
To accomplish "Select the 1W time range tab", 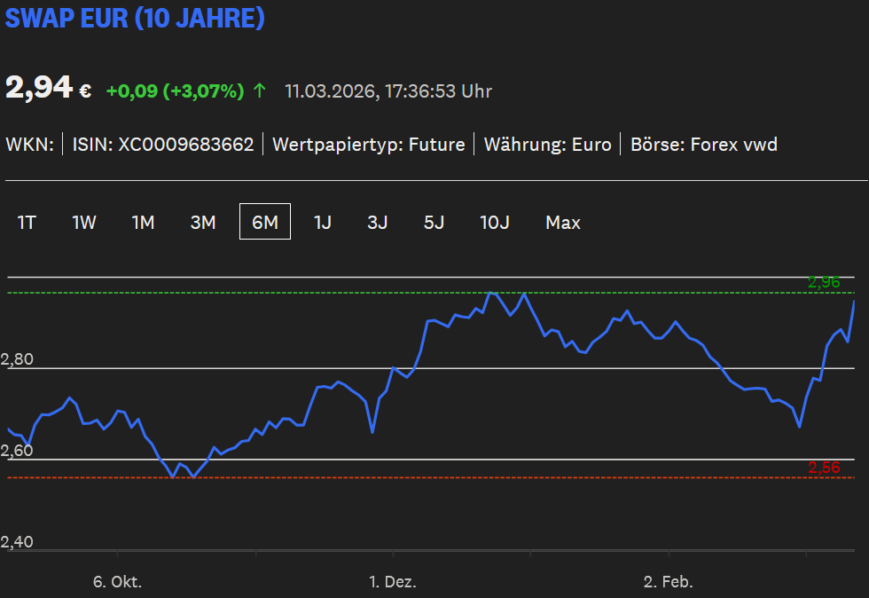I will click(x=84, y=222).
